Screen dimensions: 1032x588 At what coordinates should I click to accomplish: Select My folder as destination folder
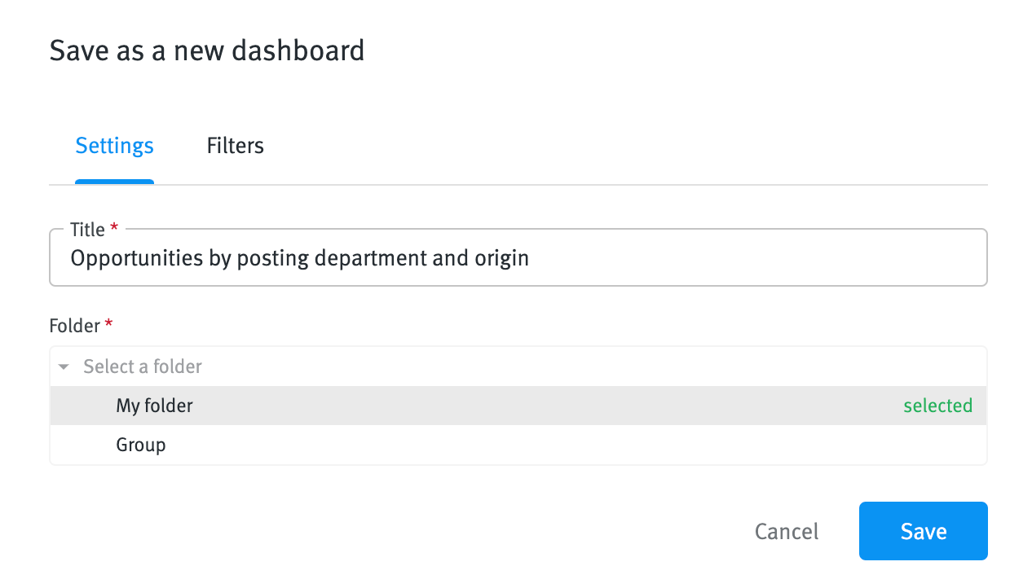[154, 406]
